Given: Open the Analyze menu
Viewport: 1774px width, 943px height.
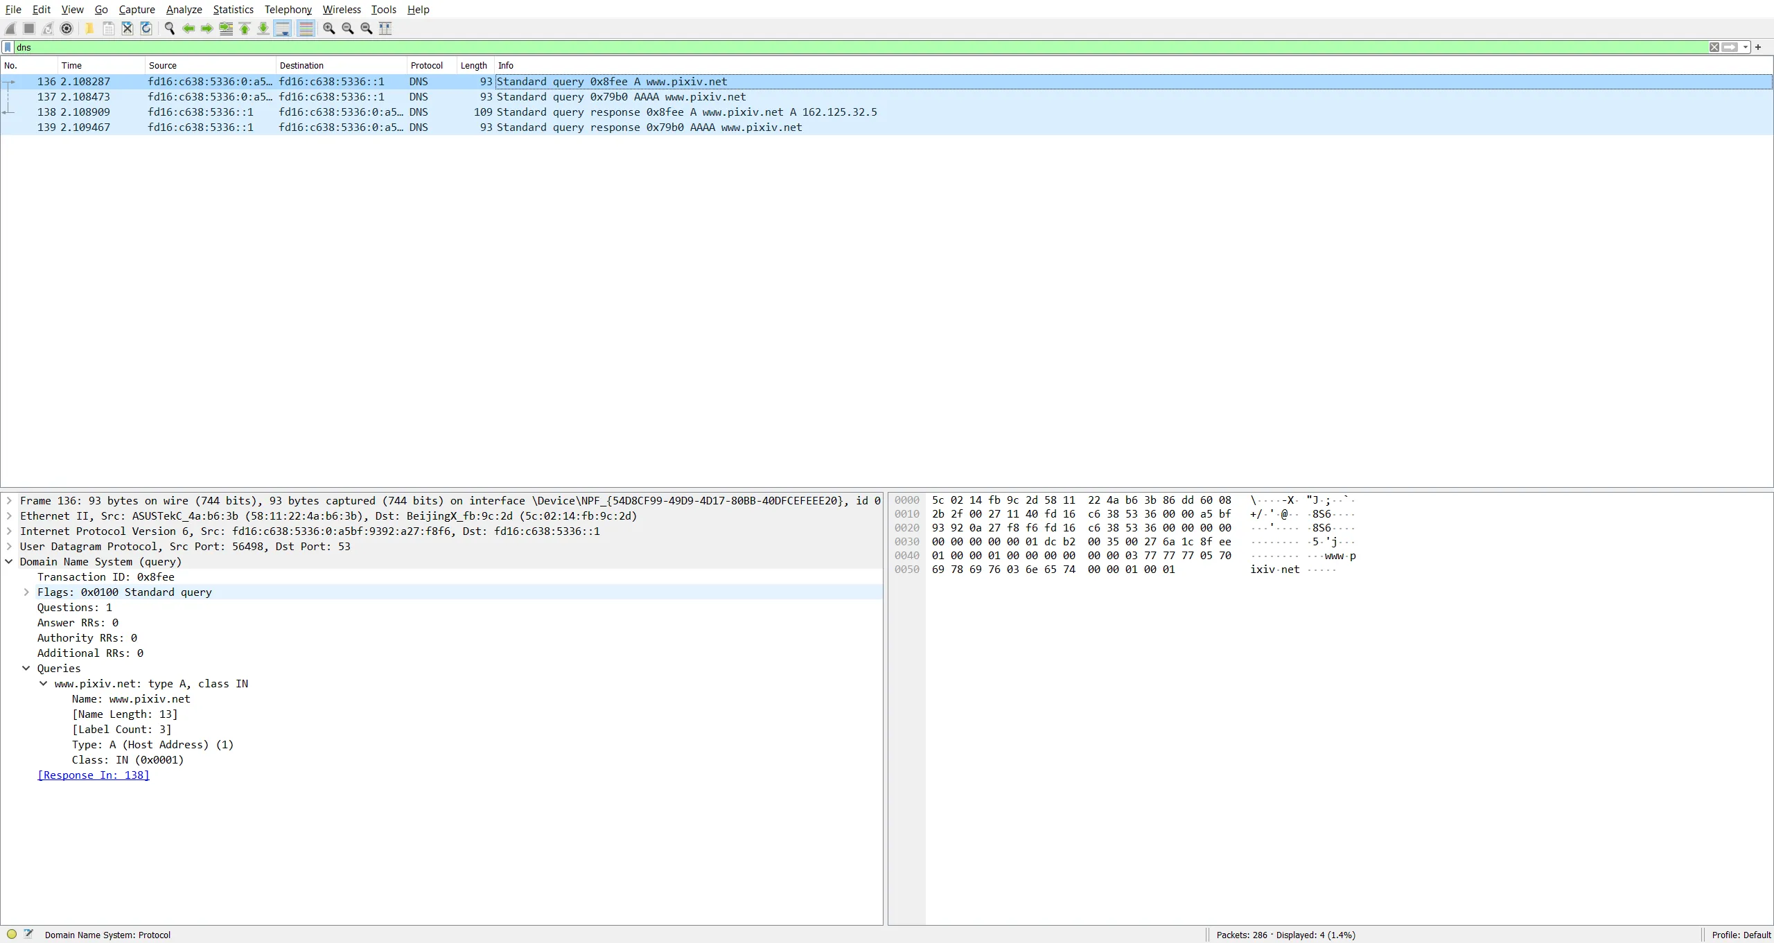Looking at the screenshot, I should point(184,10).
